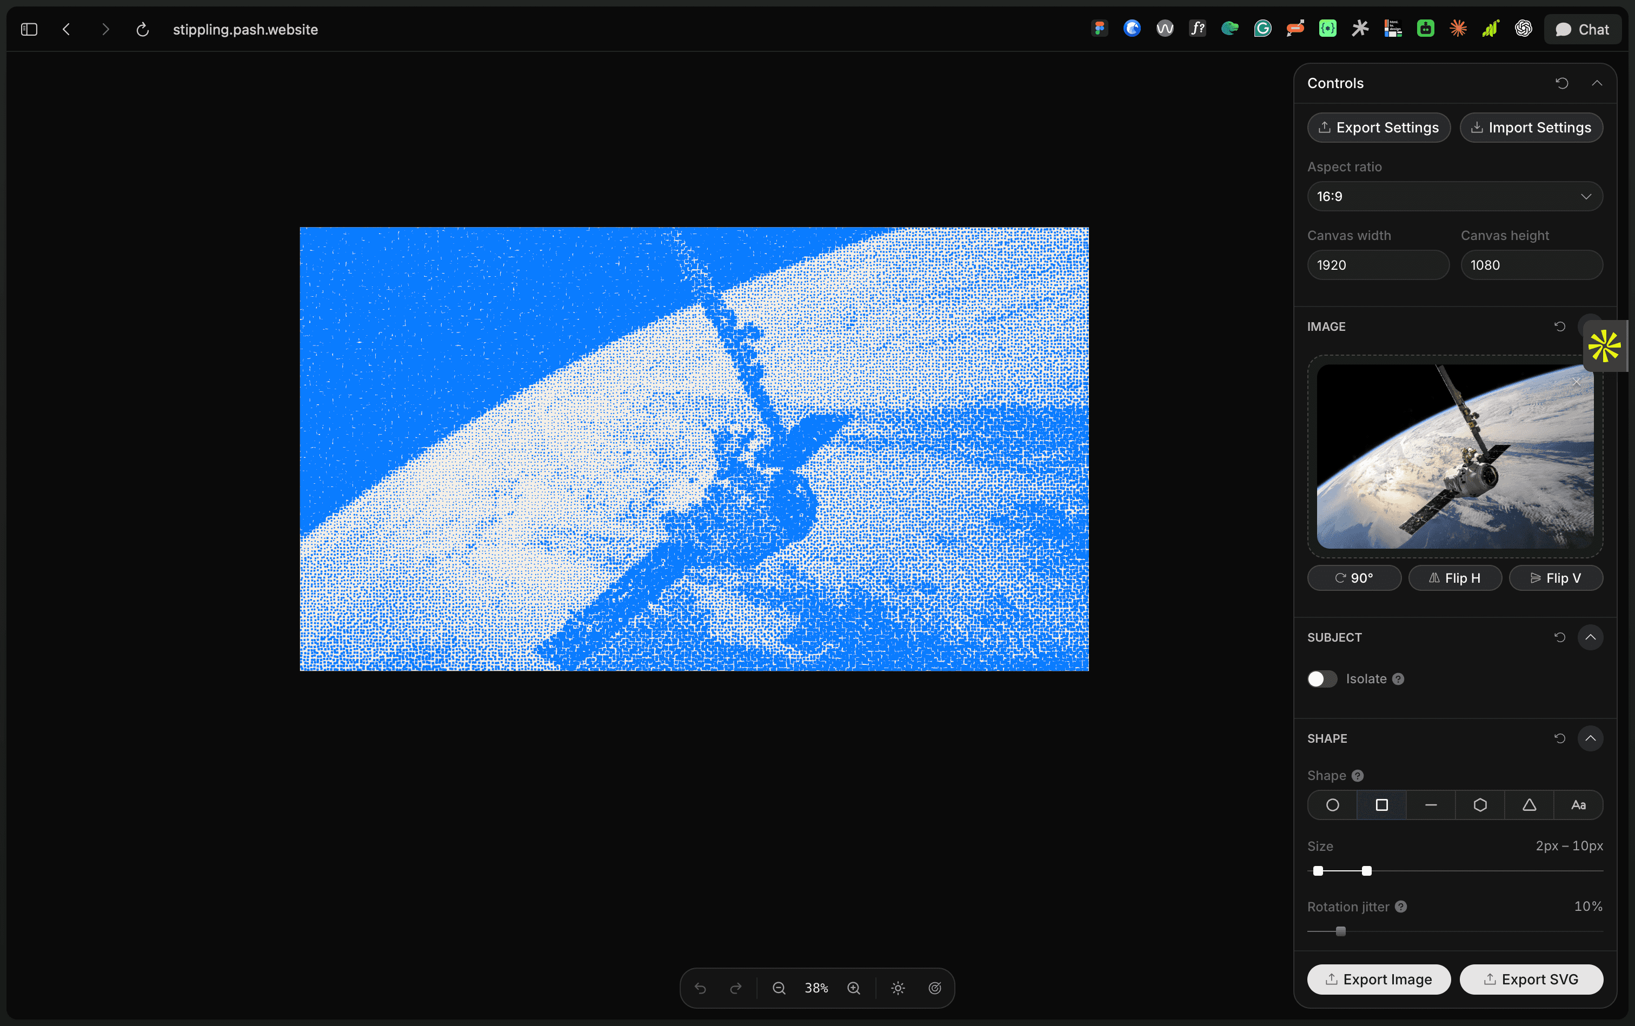Click the 38% zoom level

816,988
